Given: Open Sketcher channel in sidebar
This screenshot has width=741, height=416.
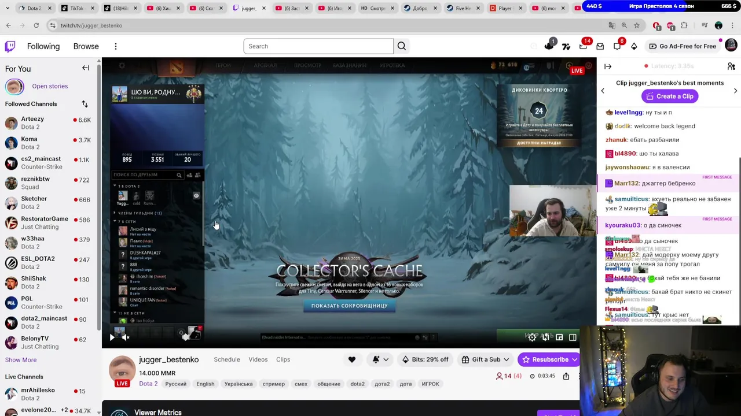Looking at the screenshot, I should tap(49, 203).
